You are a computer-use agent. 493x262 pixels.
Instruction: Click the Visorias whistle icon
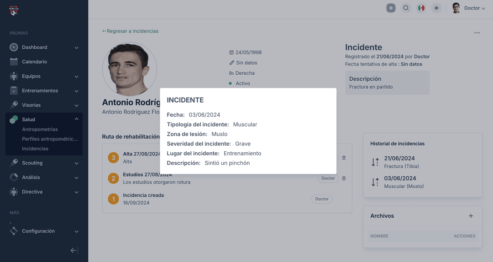(x=14, y=105)
